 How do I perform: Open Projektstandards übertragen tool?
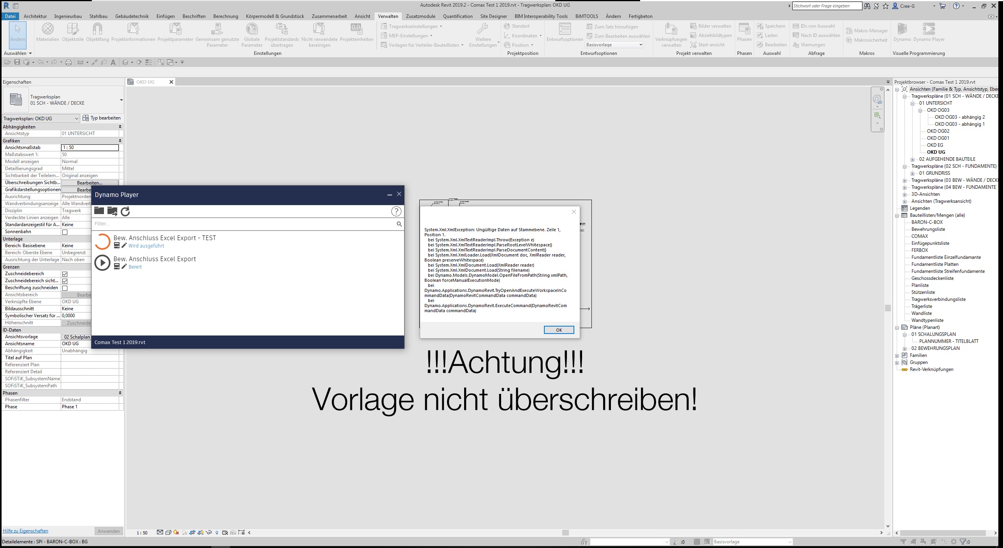[x=282, y=35]
